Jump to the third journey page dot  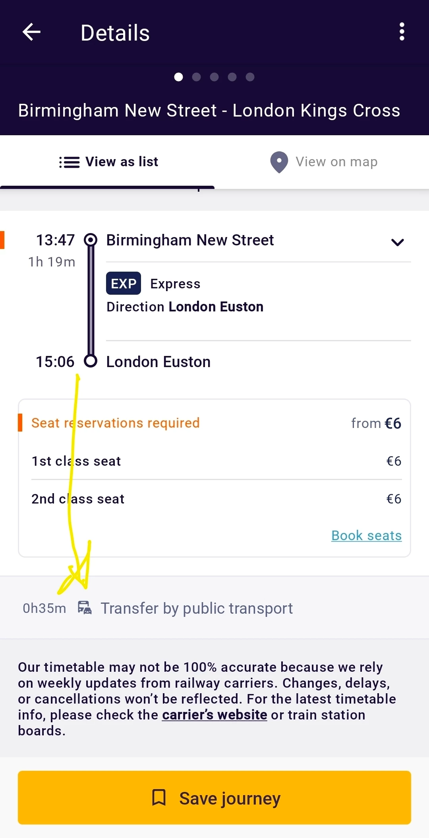[x=214, y=77]
